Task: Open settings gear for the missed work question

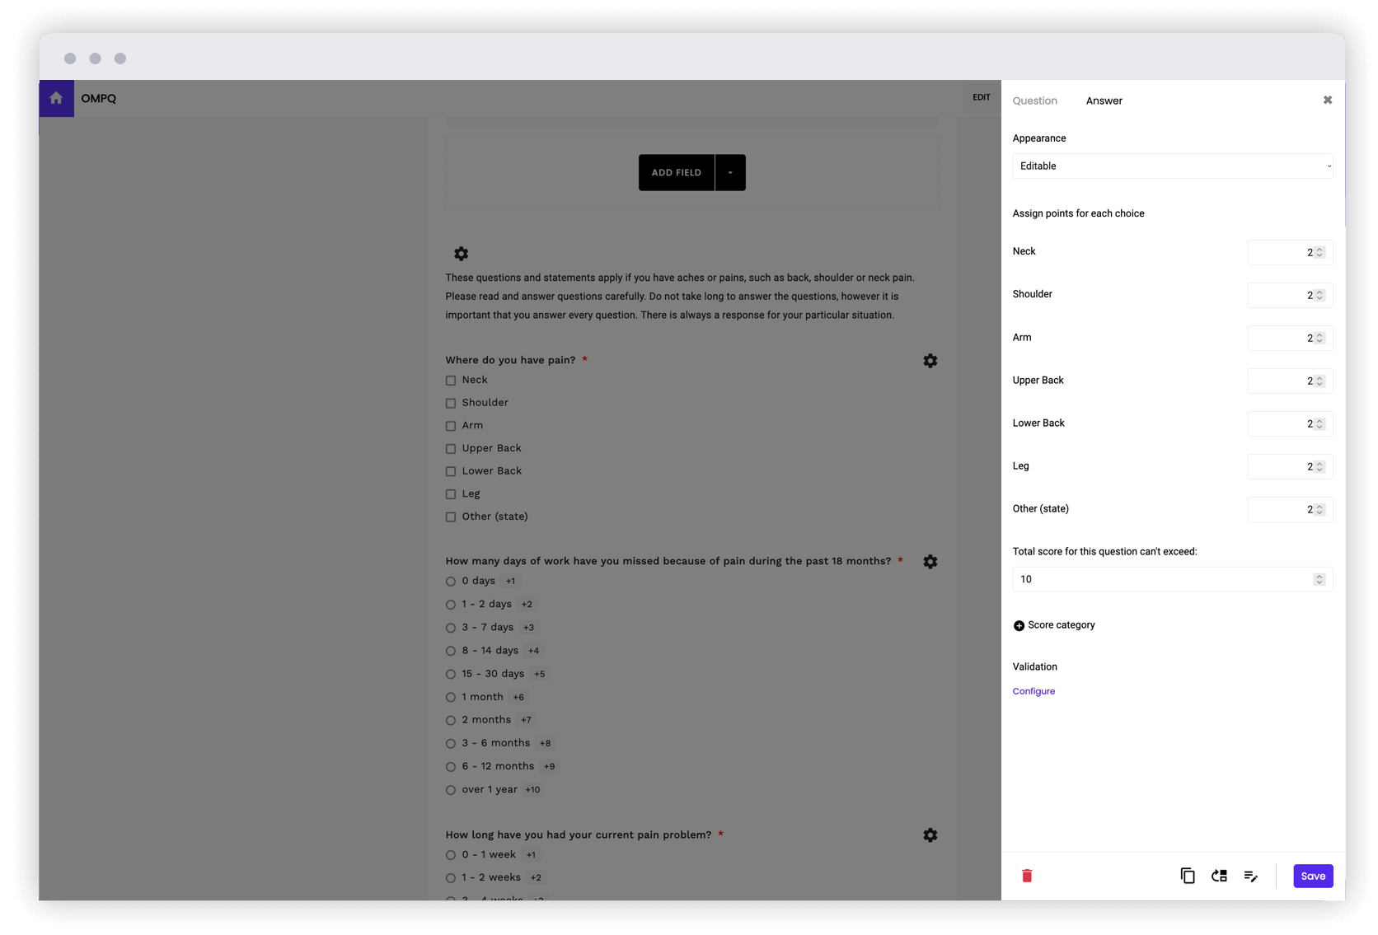Action: (x=930, y=561)
